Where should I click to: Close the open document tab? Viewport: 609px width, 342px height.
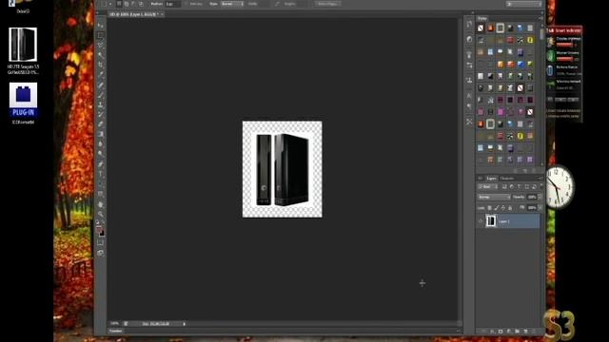coord(162,14)
